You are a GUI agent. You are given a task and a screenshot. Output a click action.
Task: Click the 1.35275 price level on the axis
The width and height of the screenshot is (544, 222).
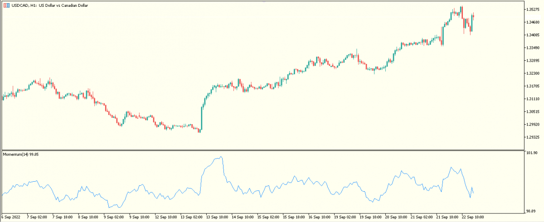pos(533,10)
